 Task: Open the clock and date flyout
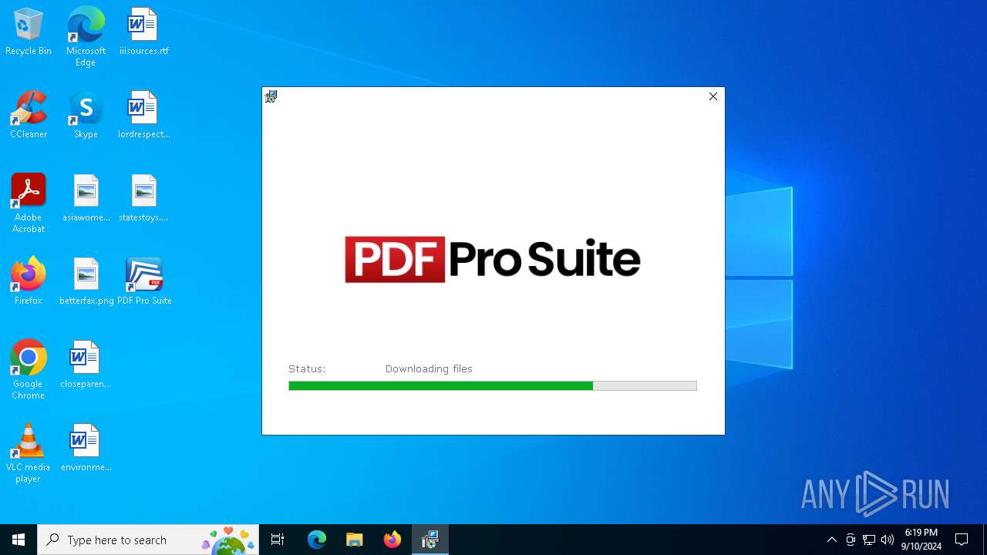(x=922, y=540)
